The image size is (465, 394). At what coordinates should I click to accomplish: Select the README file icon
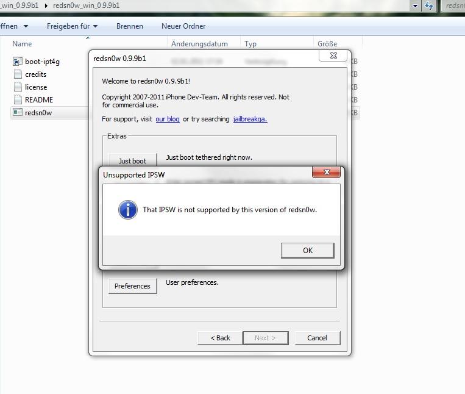pyautogui.click(x=18, y=99)
